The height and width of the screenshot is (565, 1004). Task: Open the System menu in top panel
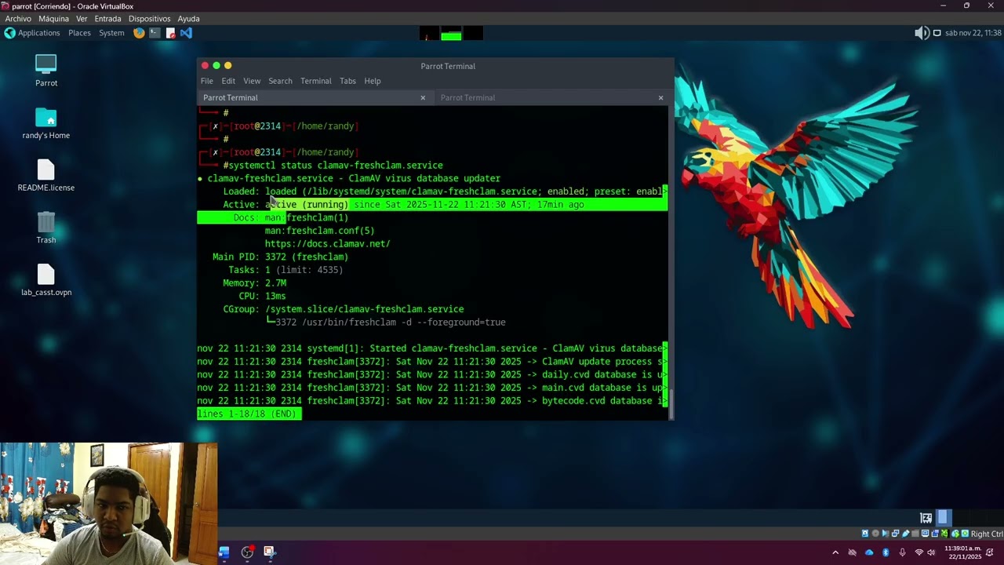pyautogui.click(x=111, y=33)
